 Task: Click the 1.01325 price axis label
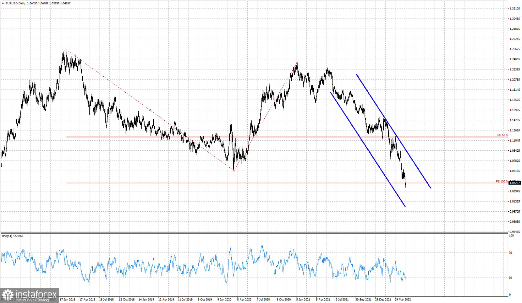pos(515,202)
